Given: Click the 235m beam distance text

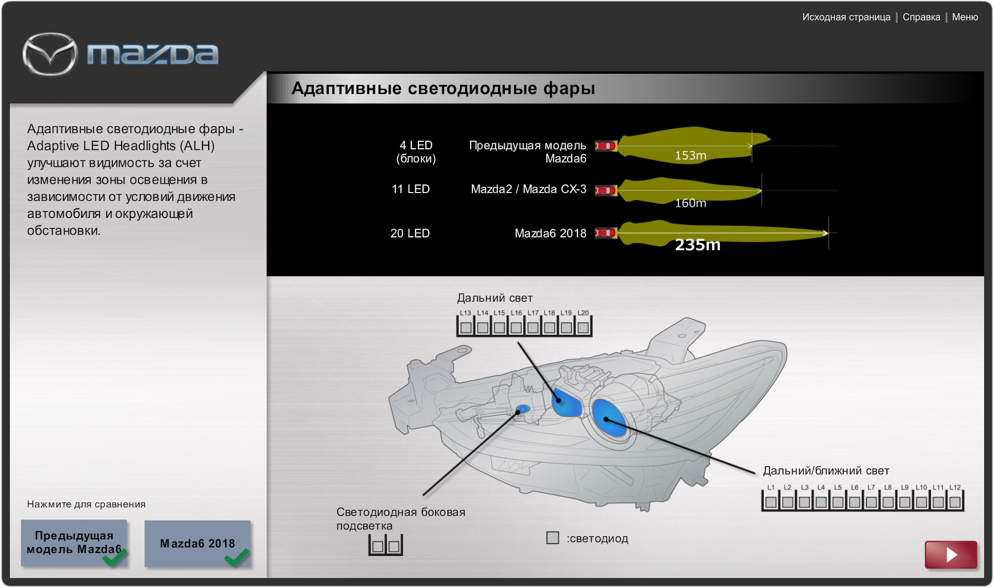Looking at the screenshot, I should (x=697, y=245).
